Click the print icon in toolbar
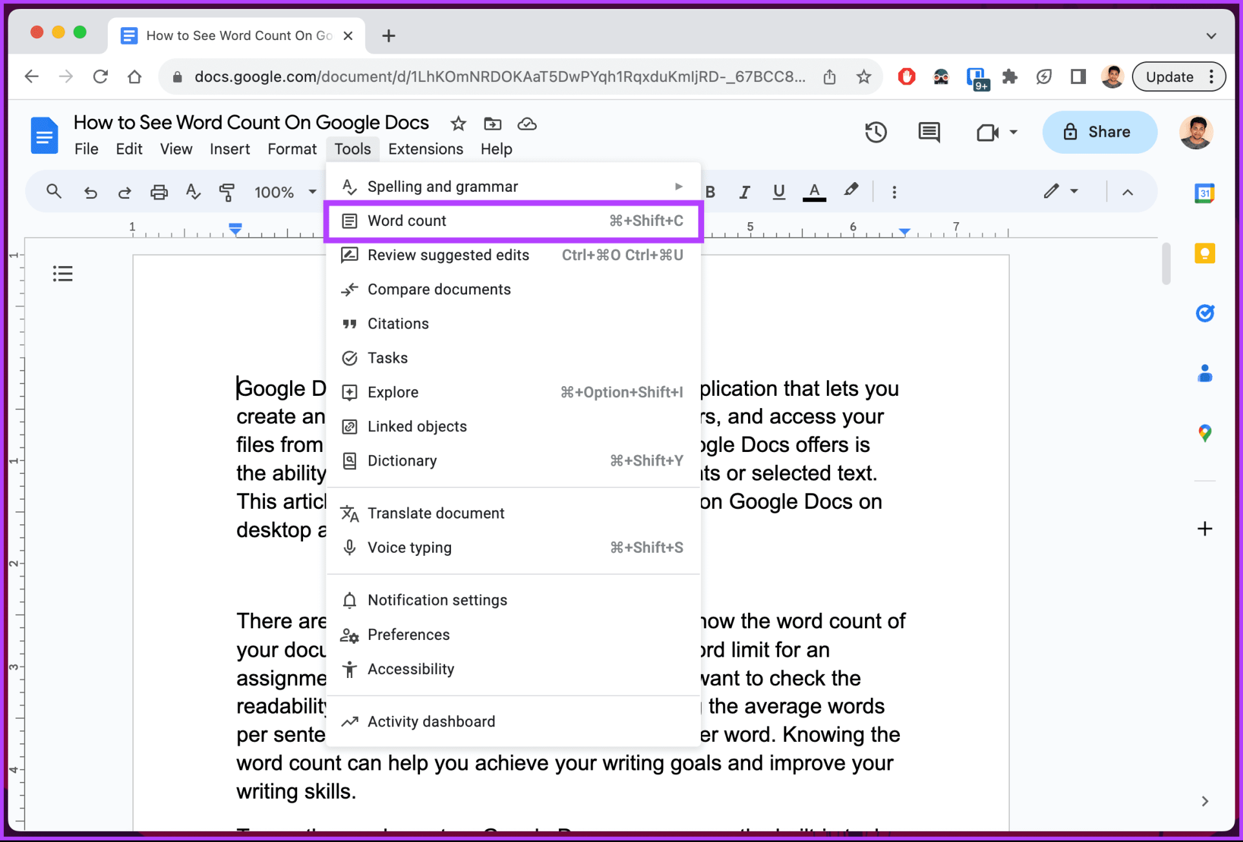1243x842 pixels. coord(159,192)
